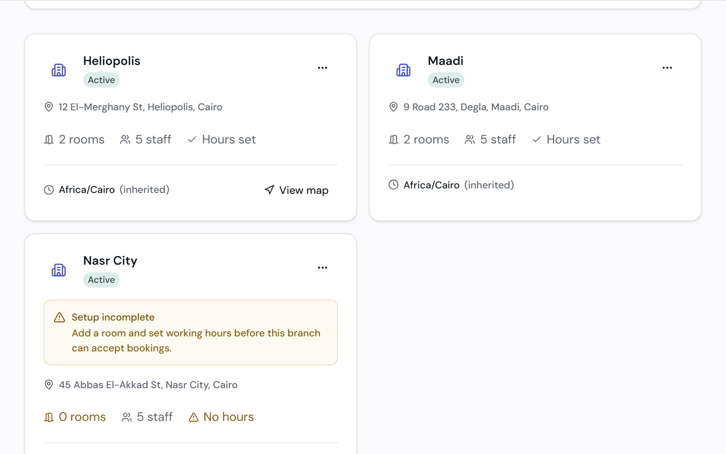Click the location pin beside 12 El-Merghany St

point(49,107)
